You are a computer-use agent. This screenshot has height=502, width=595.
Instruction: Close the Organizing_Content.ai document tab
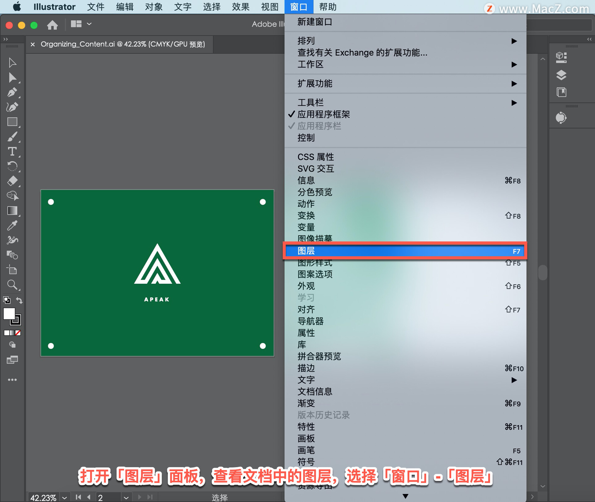pos(33,44)
